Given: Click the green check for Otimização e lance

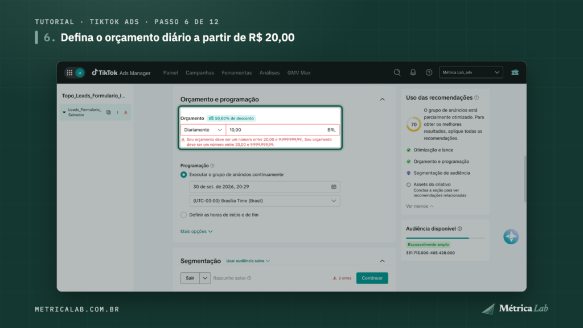Looking at the screenshot, I should [x=409, y=150].
